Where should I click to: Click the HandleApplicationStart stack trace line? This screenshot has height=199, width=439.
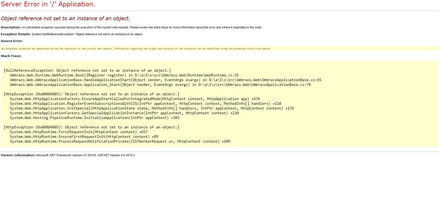pyautogui.click(x=165, y=80)
